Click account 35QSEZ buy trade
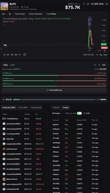The image size is (110, 193). click(56, 170)
